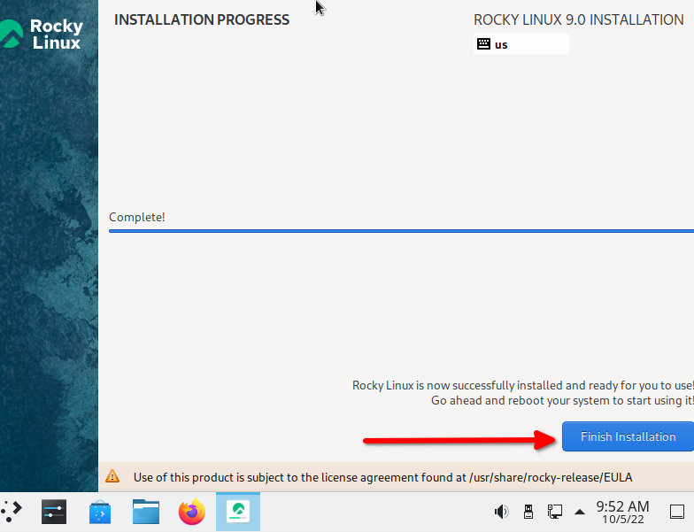Click the INSTALLATION PROGRESS heading
This screenshot has width=694, height=532.
click(202, 19)
